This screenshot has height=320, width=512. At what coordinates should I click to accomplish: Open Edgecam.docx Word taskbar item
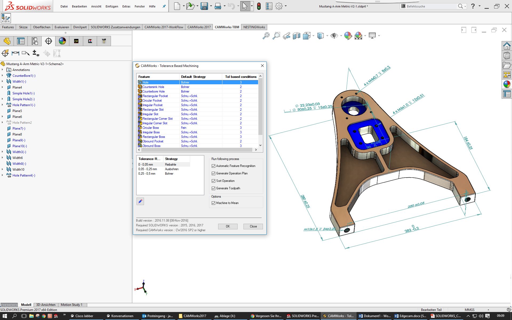[x=410, y=316]
